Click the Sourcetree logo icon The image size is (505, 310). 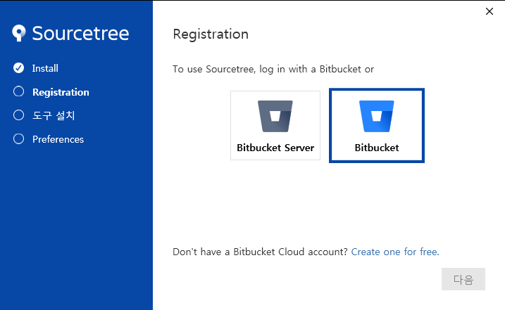tap(19, 33)
